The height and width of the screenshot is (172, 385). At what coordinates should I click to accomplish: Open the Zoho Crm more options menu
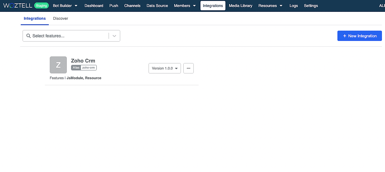[x=189, y=68]
